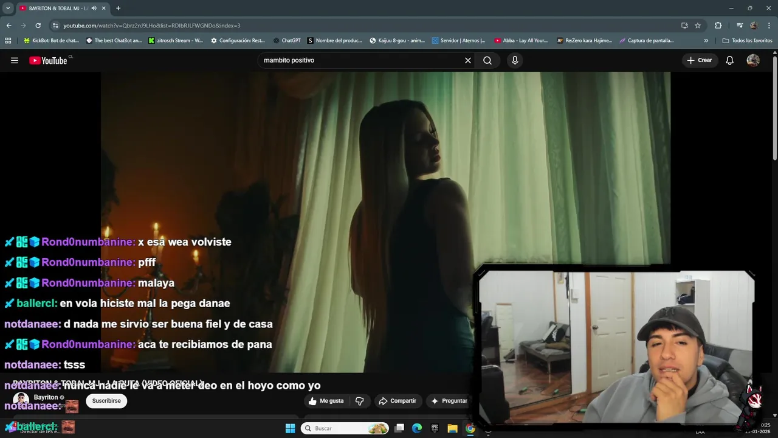The width and height of the screenshot is (778, 438).
Task: Open File Explorer from taskbar
Action: (452, 428)
